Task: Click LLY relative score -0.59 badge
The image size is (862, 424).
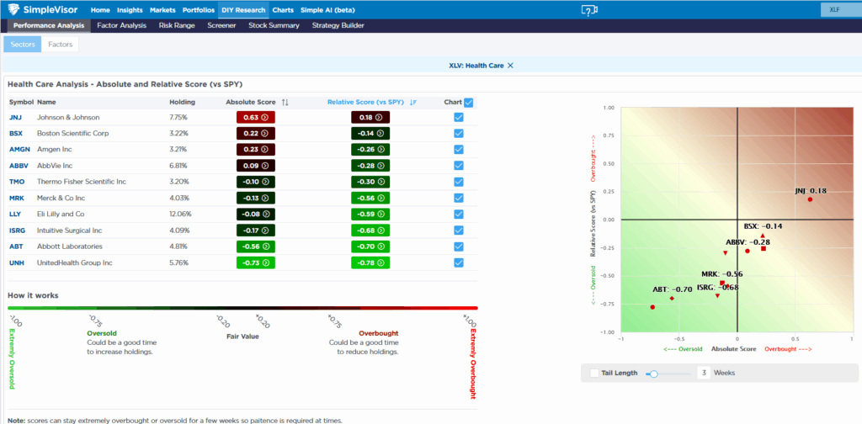Action: (370, 215)
